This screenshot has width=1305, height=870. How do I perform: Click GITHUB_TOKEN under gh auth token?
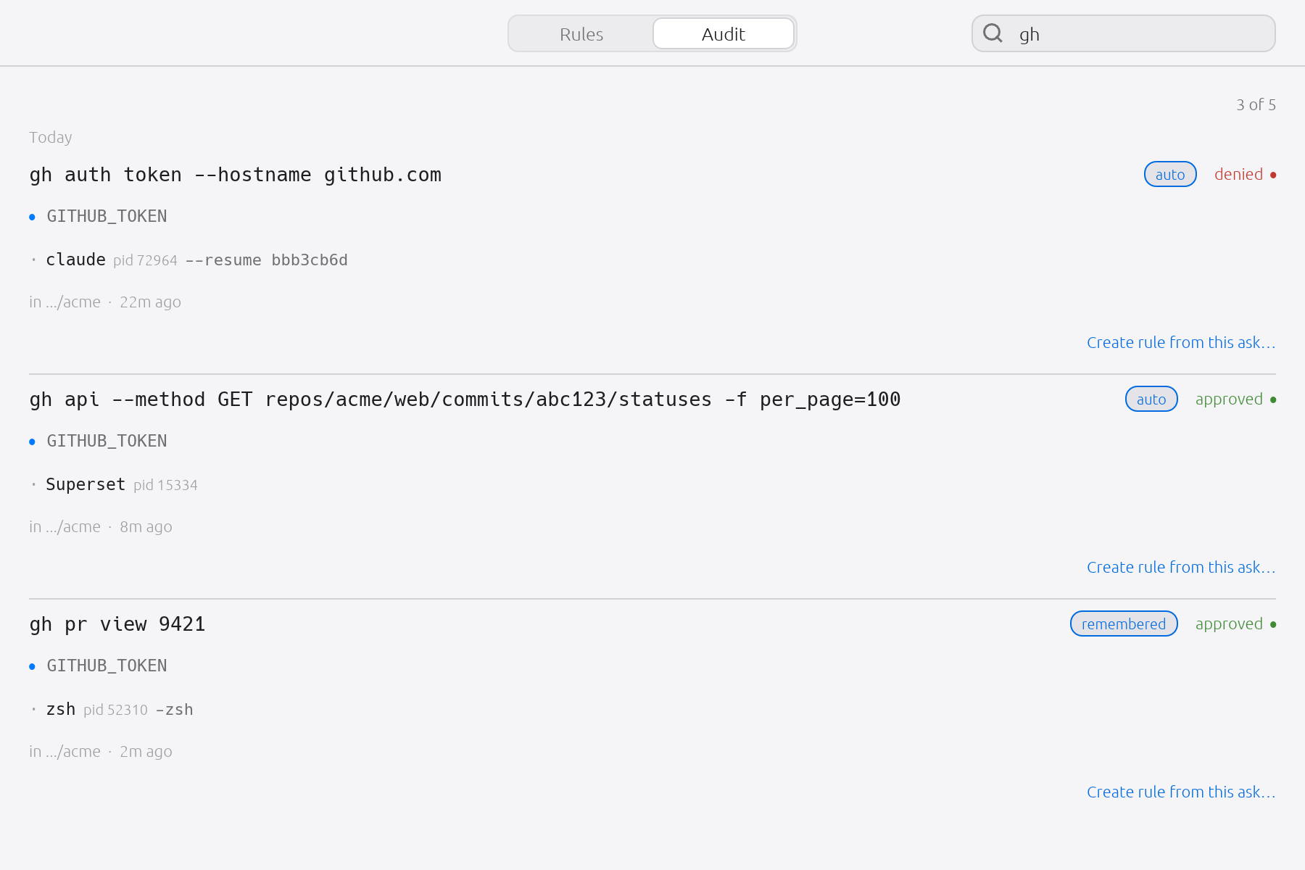(x=107, y=216)
